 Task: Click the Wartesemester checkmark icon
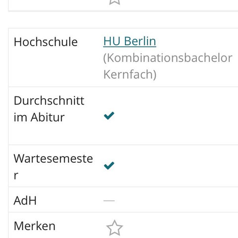109,166
